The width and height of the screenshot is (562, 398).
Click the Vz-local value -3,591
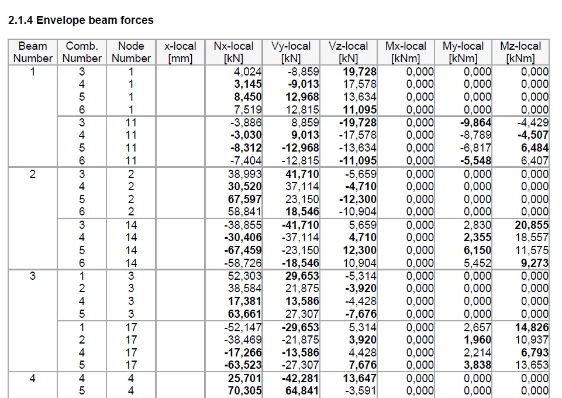pyautogui.click(x=361, y=390)
